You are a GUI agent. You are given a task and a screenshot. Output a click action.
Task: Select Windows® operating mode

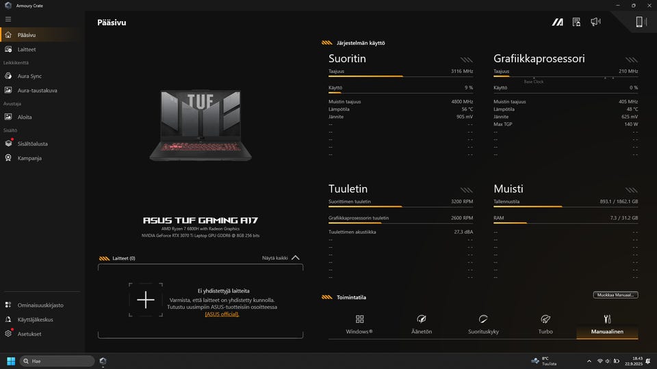coord(359,325)
